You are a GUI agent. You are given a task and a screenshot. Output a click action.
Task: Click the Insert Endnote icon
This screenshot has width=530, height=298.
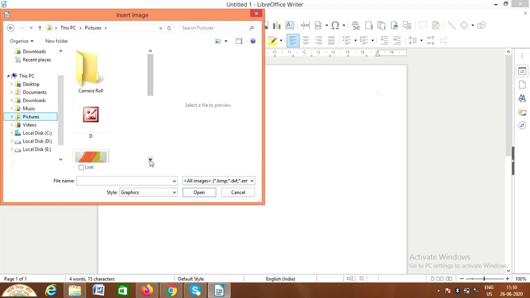click(x=381, y=25)
